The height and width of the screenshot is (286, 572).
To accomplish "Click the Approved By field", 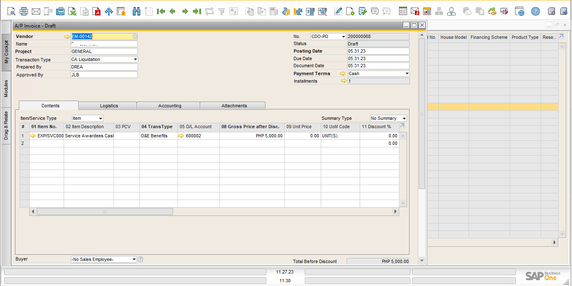I will (x=104, y=75).
